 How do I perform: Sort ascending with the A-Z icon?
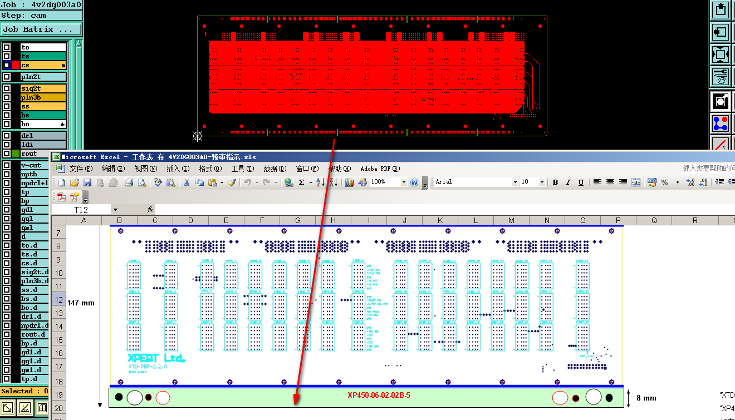pos(320,182)
